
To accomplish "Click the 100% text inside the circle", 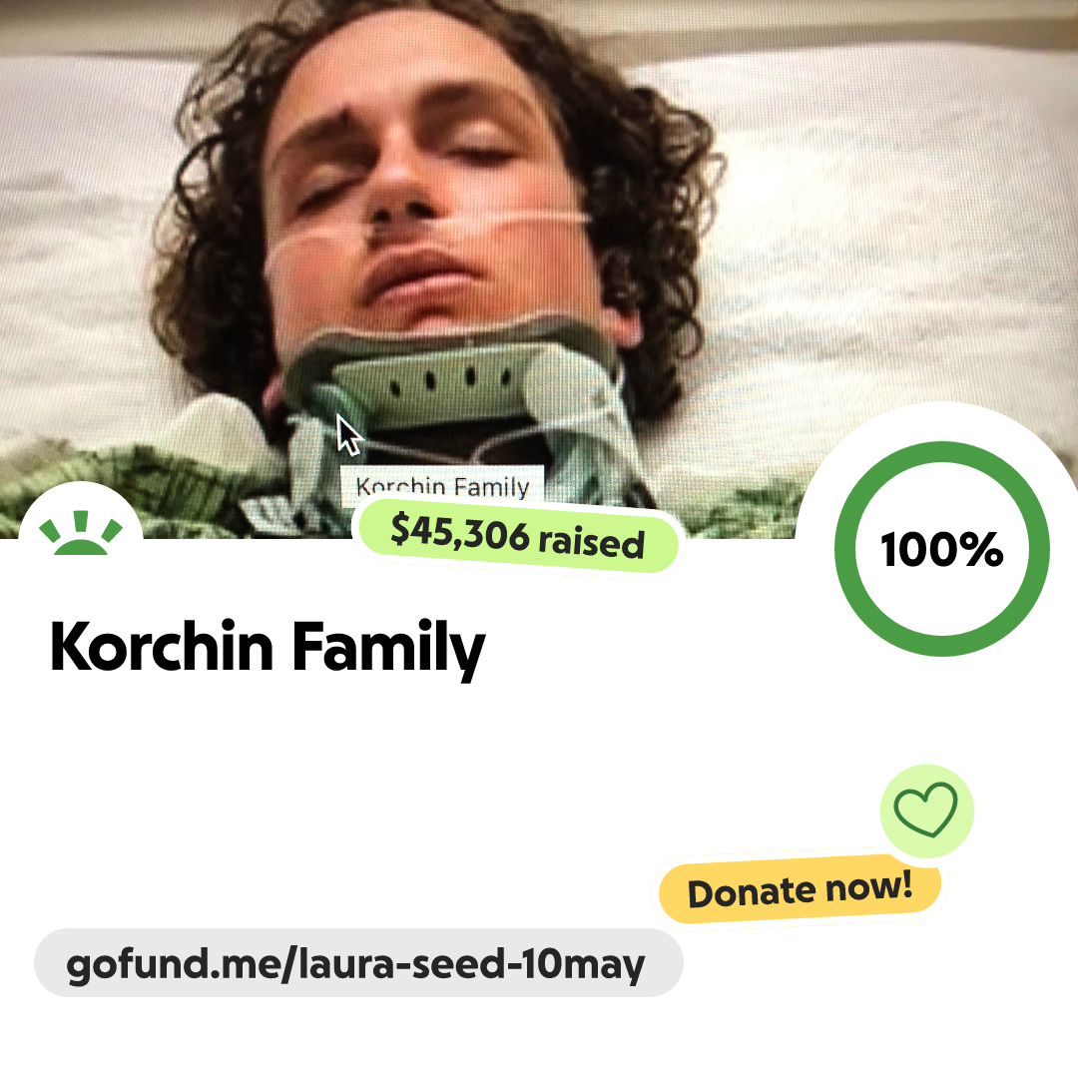I will pos(942,550).
